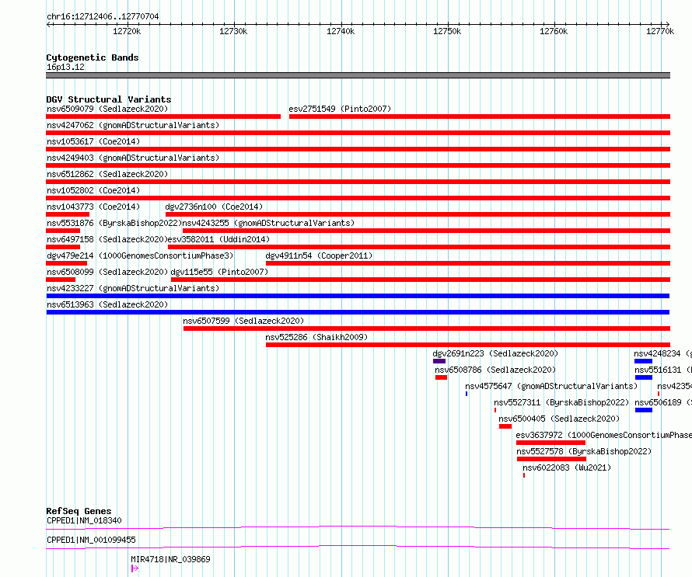Click MIR4718|NR_039869 gene label
The height and width of the screenshot is (577, 692).
point(170,559)
